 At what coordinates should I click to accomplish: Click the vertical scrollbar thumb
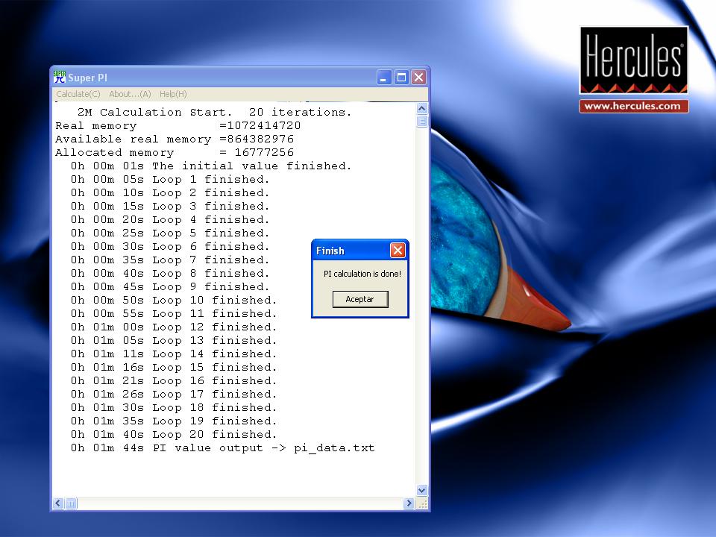click(x=422, y=122)
